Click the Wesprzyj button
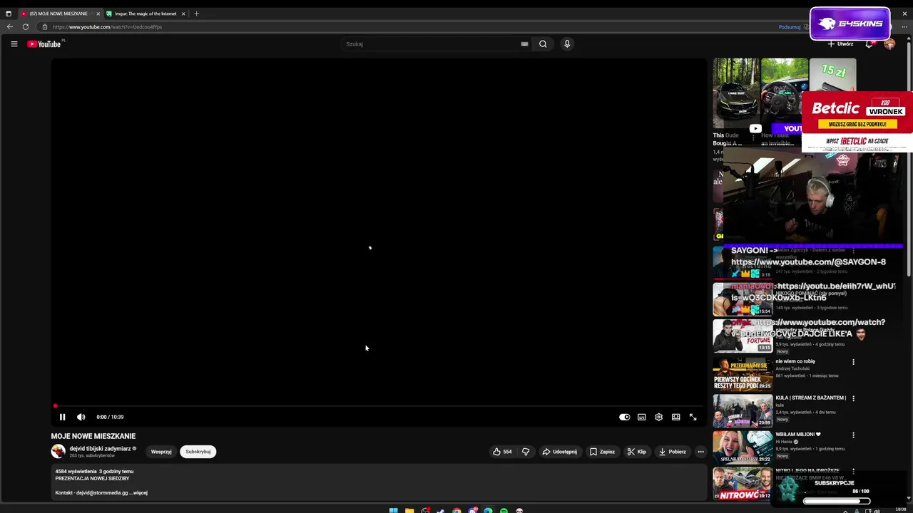 [161, 452]
